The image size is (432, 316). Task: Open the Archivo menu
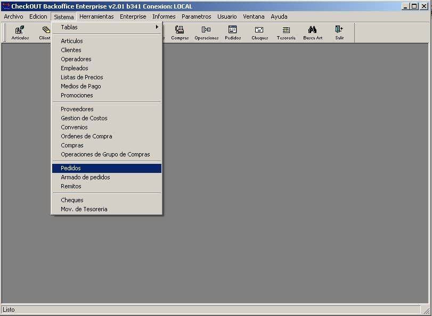(x=13, y=16)
